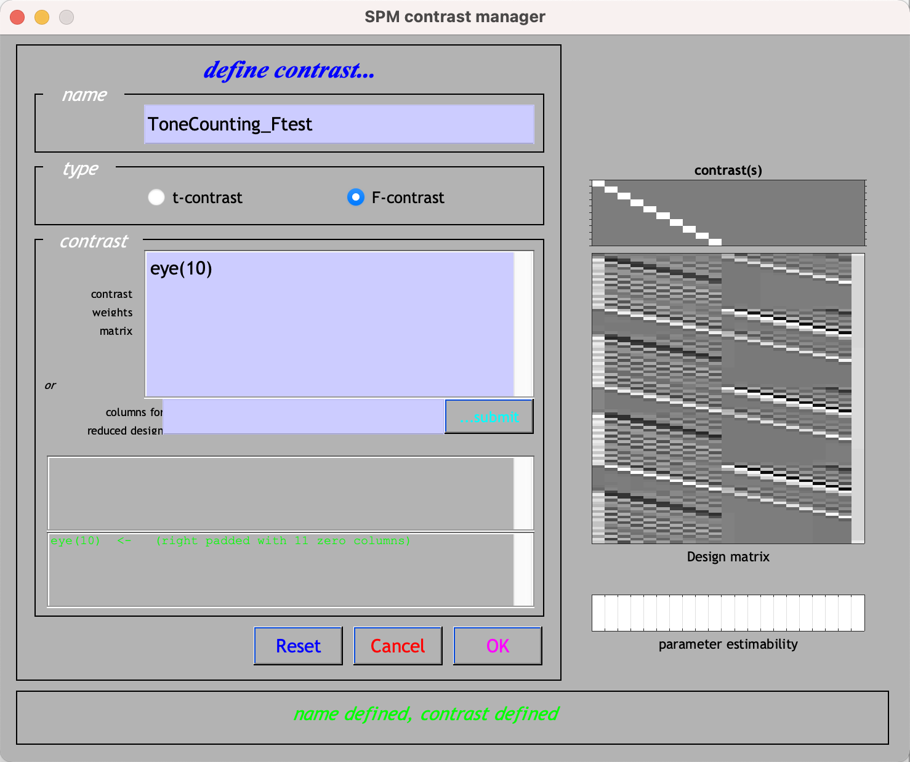Click the 'F-contrast' label text
This screenshot has width=910, height=762.
pos(408,198)
